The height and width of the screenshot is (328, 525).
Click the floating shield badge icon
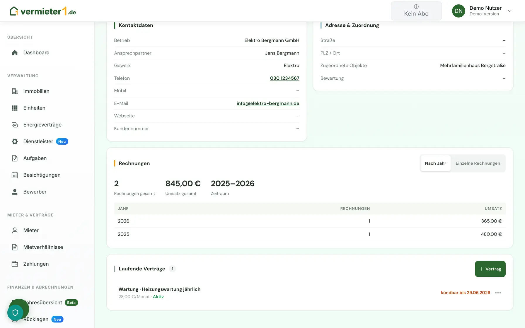pyautogui.click(x=15, y=313)
